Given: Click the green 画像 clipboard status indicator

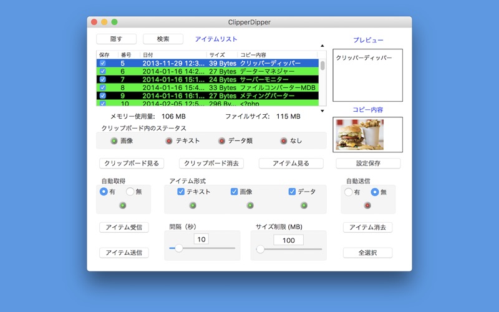Looking at the screenshot, I should click(114, 141).
